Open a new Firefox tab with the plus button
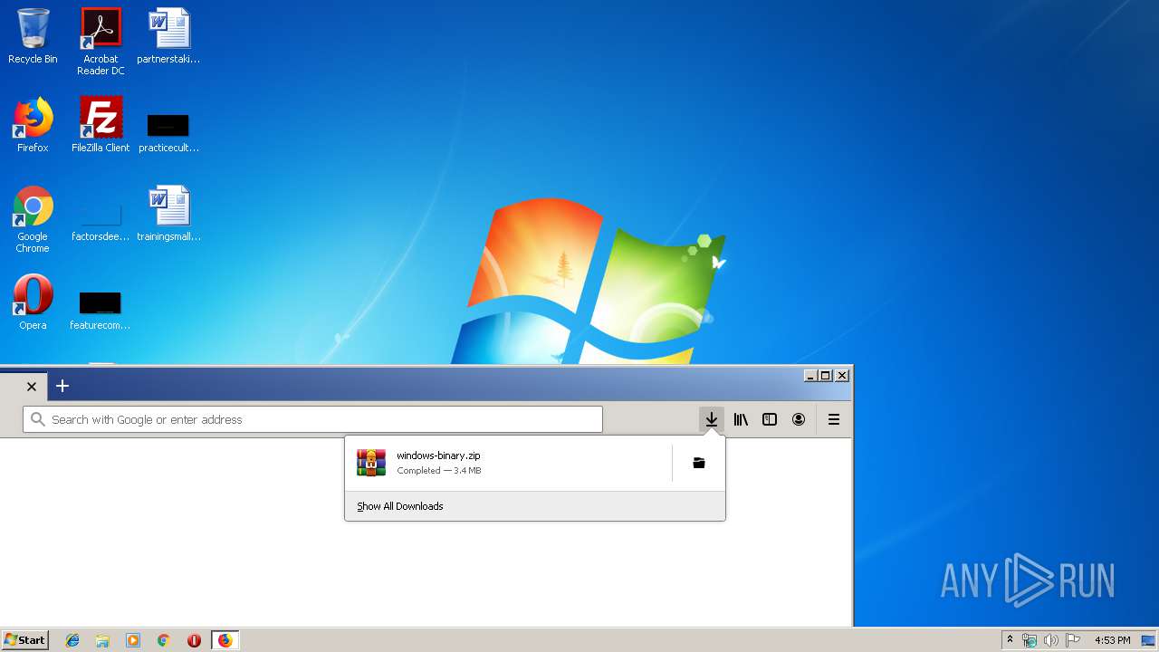 point(62,386)
